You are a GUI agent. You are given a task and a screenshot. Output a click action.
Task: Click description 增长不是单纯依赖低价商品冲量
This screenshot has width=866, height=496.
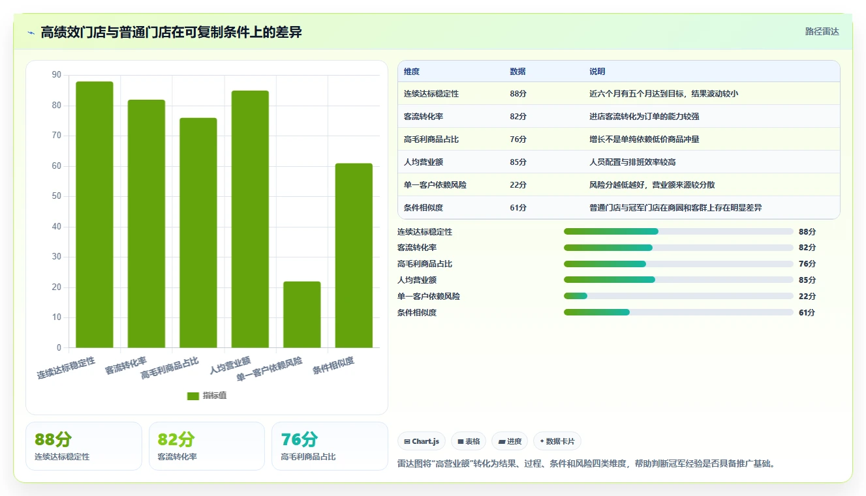pos(644,139)
